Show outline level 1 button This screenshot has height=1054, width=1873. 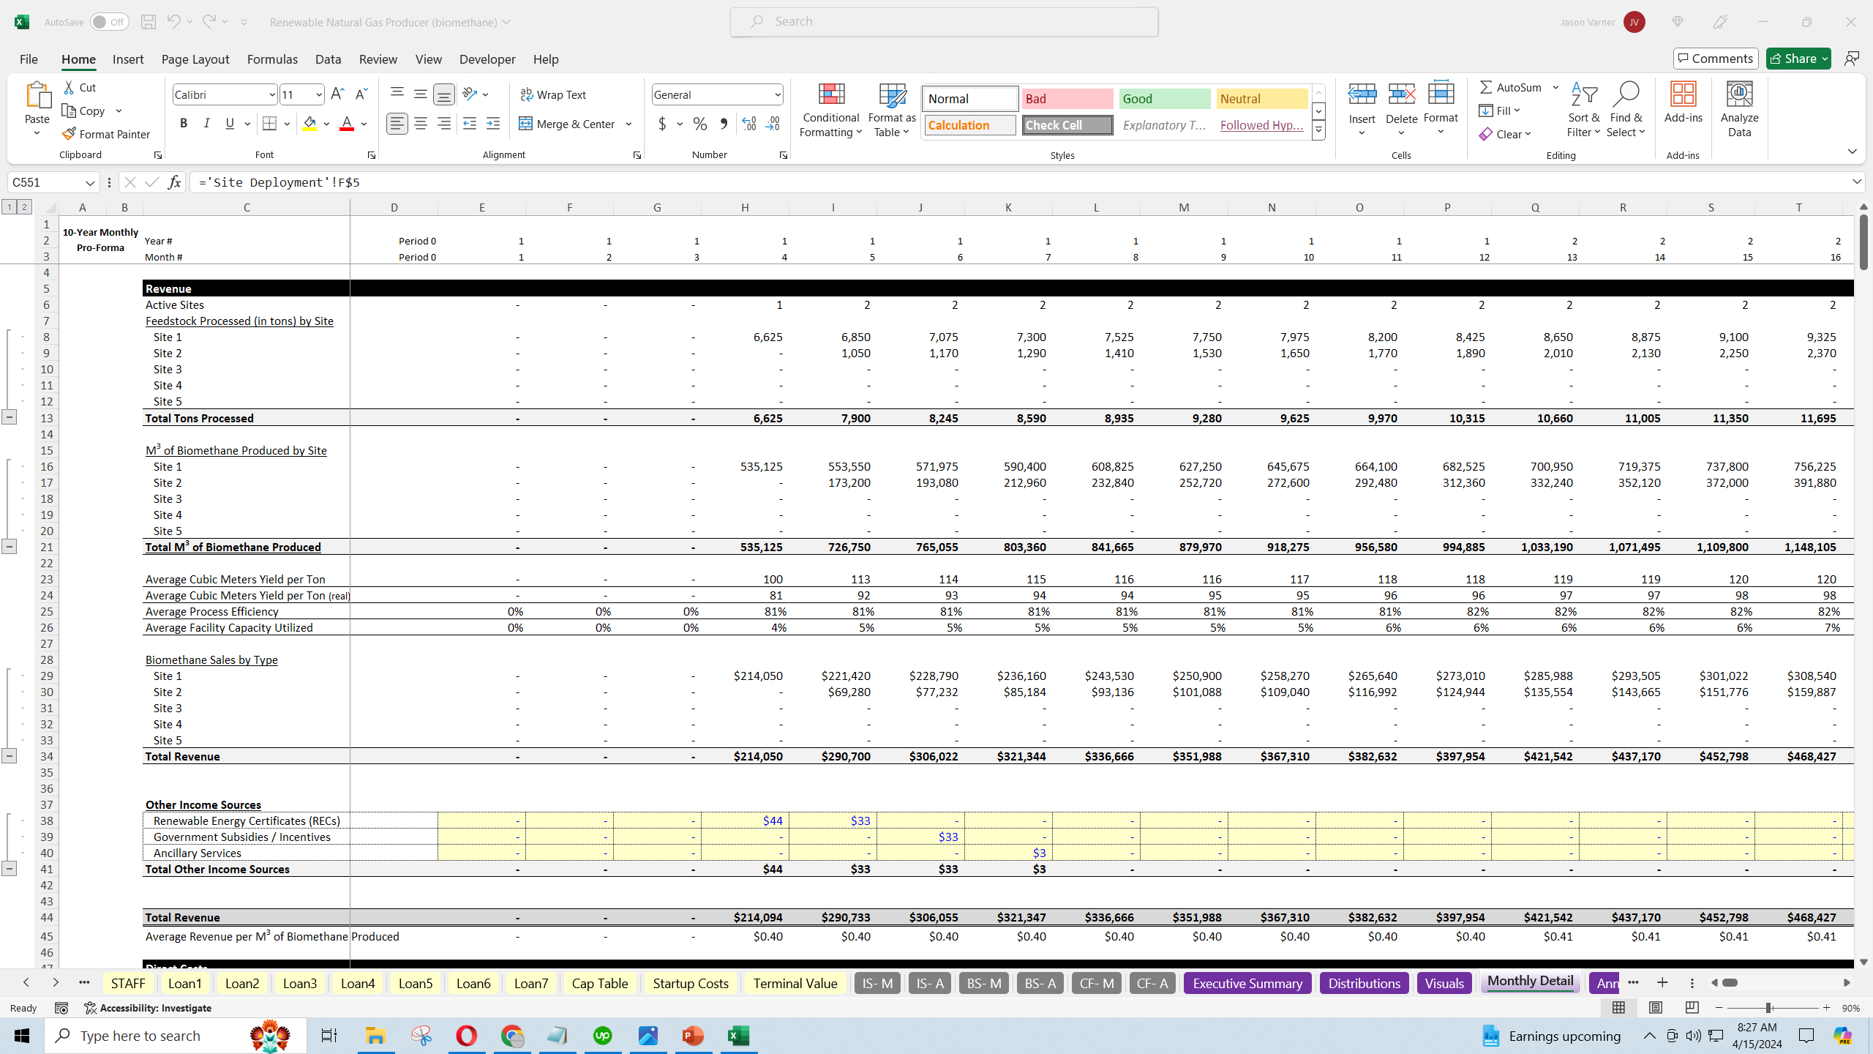click(x=10, y=207)
